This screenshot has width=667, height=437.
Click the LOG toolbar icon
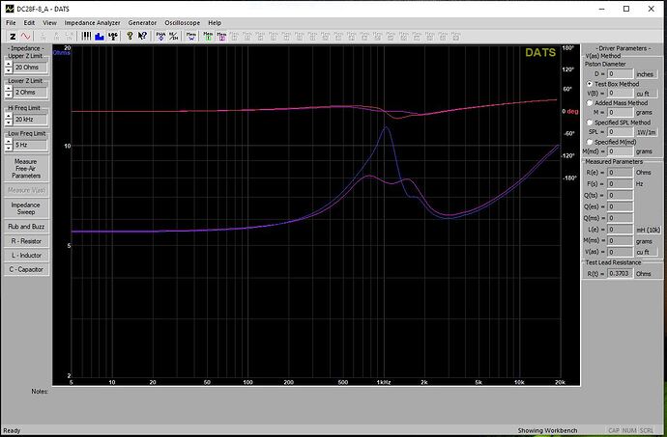(113, 35)
